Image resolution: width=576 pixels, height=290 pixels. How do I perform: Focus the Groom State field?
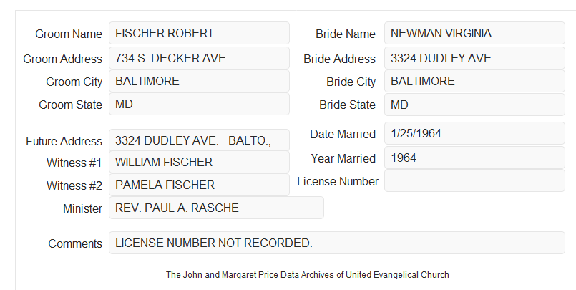pos(199,104)
